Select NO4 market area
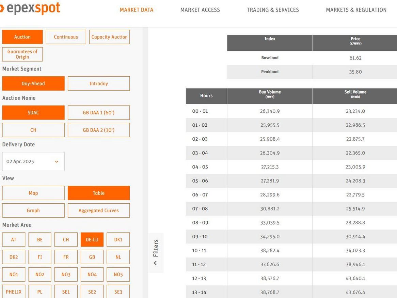The image size is (397, 298). (92, 275)
